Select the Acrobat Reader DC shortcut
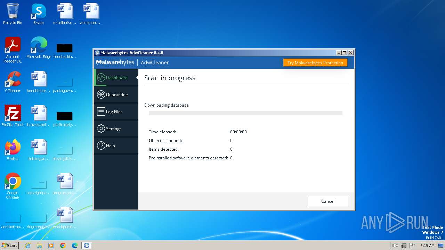The height and width of the screenshot is (250, 445). 13,50
